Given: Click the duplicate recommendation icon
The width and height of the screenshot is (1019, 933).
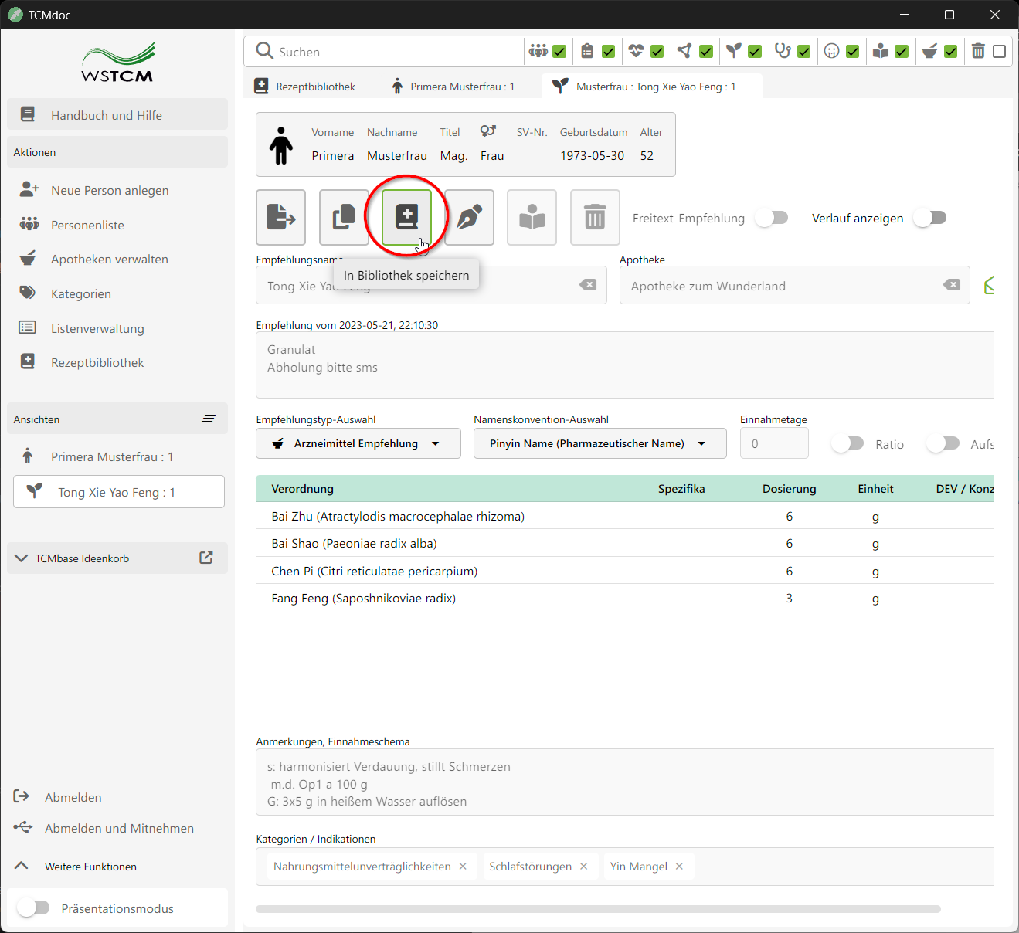Looking at the screenshot, I should click(x=343, y=217).
